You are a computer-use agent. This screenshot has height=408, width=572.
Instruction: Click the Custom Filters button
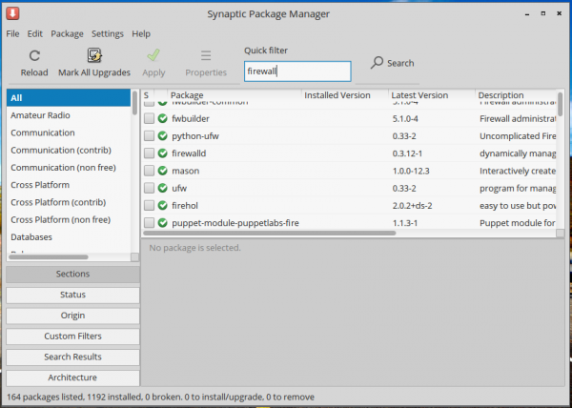point(72,337)
